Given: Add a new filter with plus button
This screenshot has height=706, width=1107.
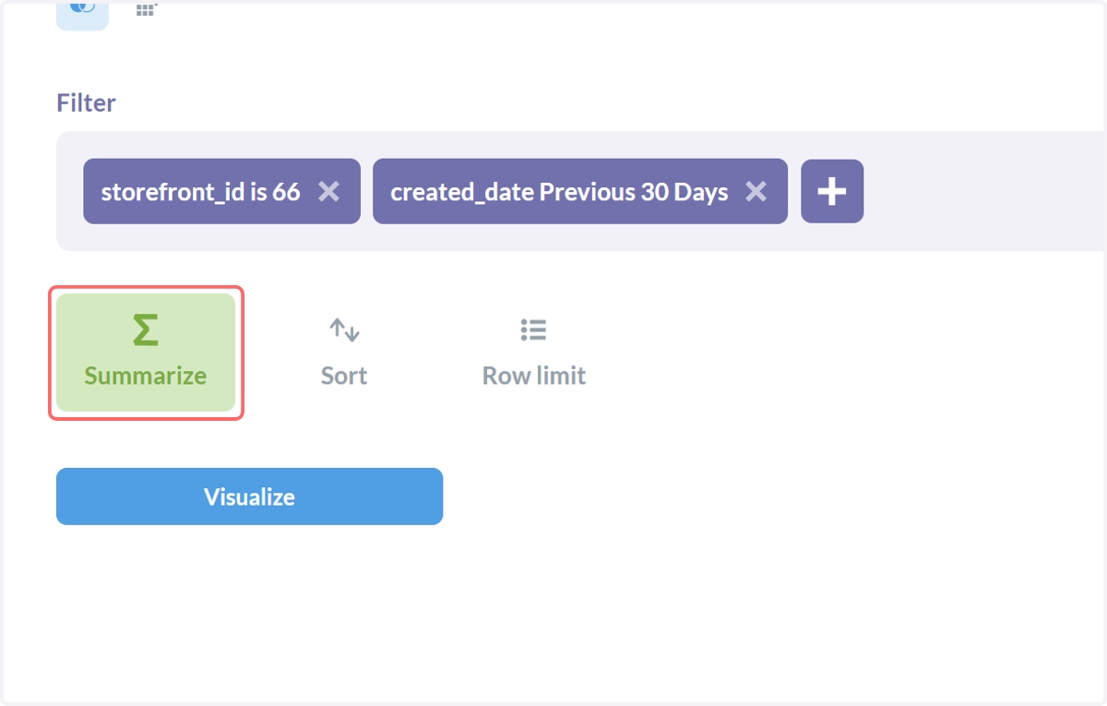Looking at the screenshot, I should click(x=832, y=191).
